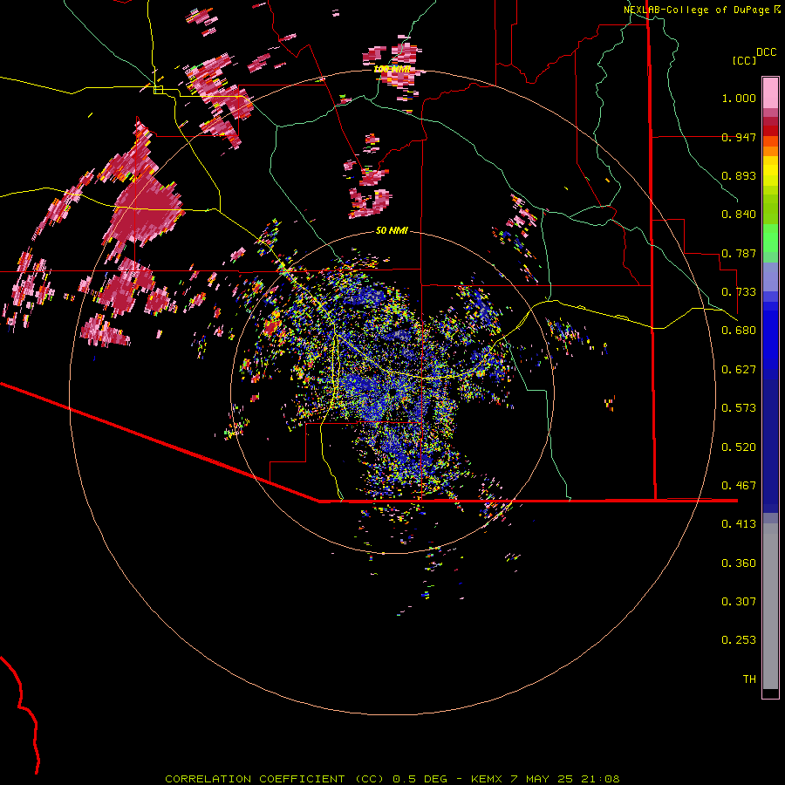Click the DCC product label
Image resolution: width=785 pixels, height=785 pixels.
click(x=766, y=52)
